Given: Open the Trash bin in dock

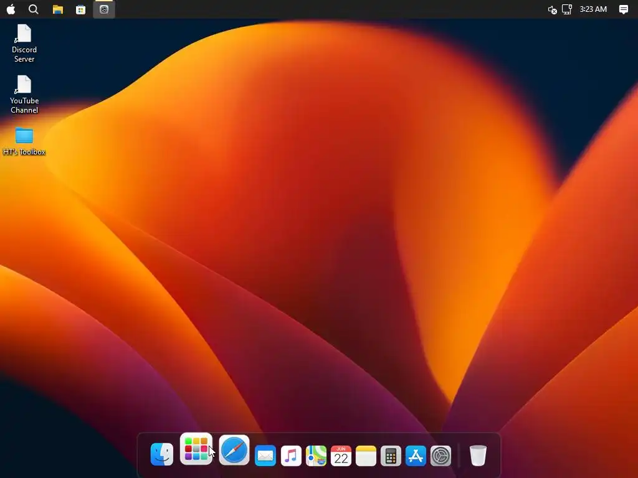Looking at the screenshot, I should tap(478, 455).
